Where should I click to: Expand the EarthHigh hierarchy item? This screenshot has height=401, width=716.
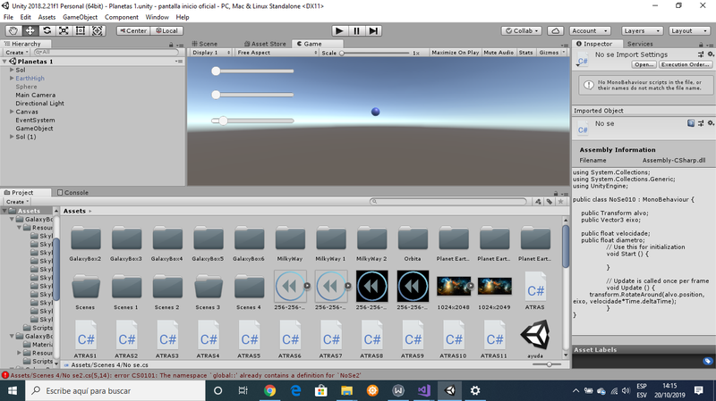coord(12,79)
